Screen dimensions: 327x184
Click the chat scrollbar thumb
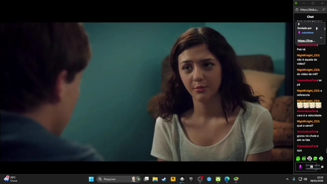(x=326, y=151)
